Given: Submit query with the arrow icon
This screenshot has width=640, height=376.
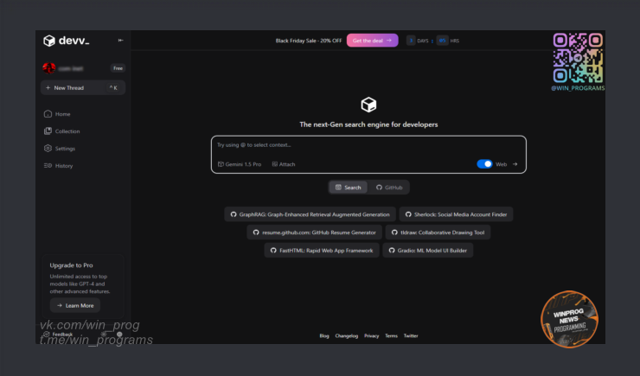Looking at the screenshot, I should 515,164.
